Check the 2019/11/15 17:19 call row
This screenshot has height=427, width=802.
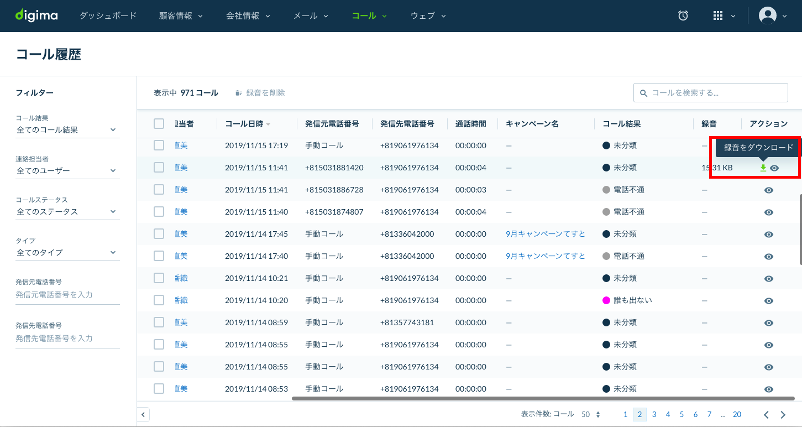[x=159, y=145]
